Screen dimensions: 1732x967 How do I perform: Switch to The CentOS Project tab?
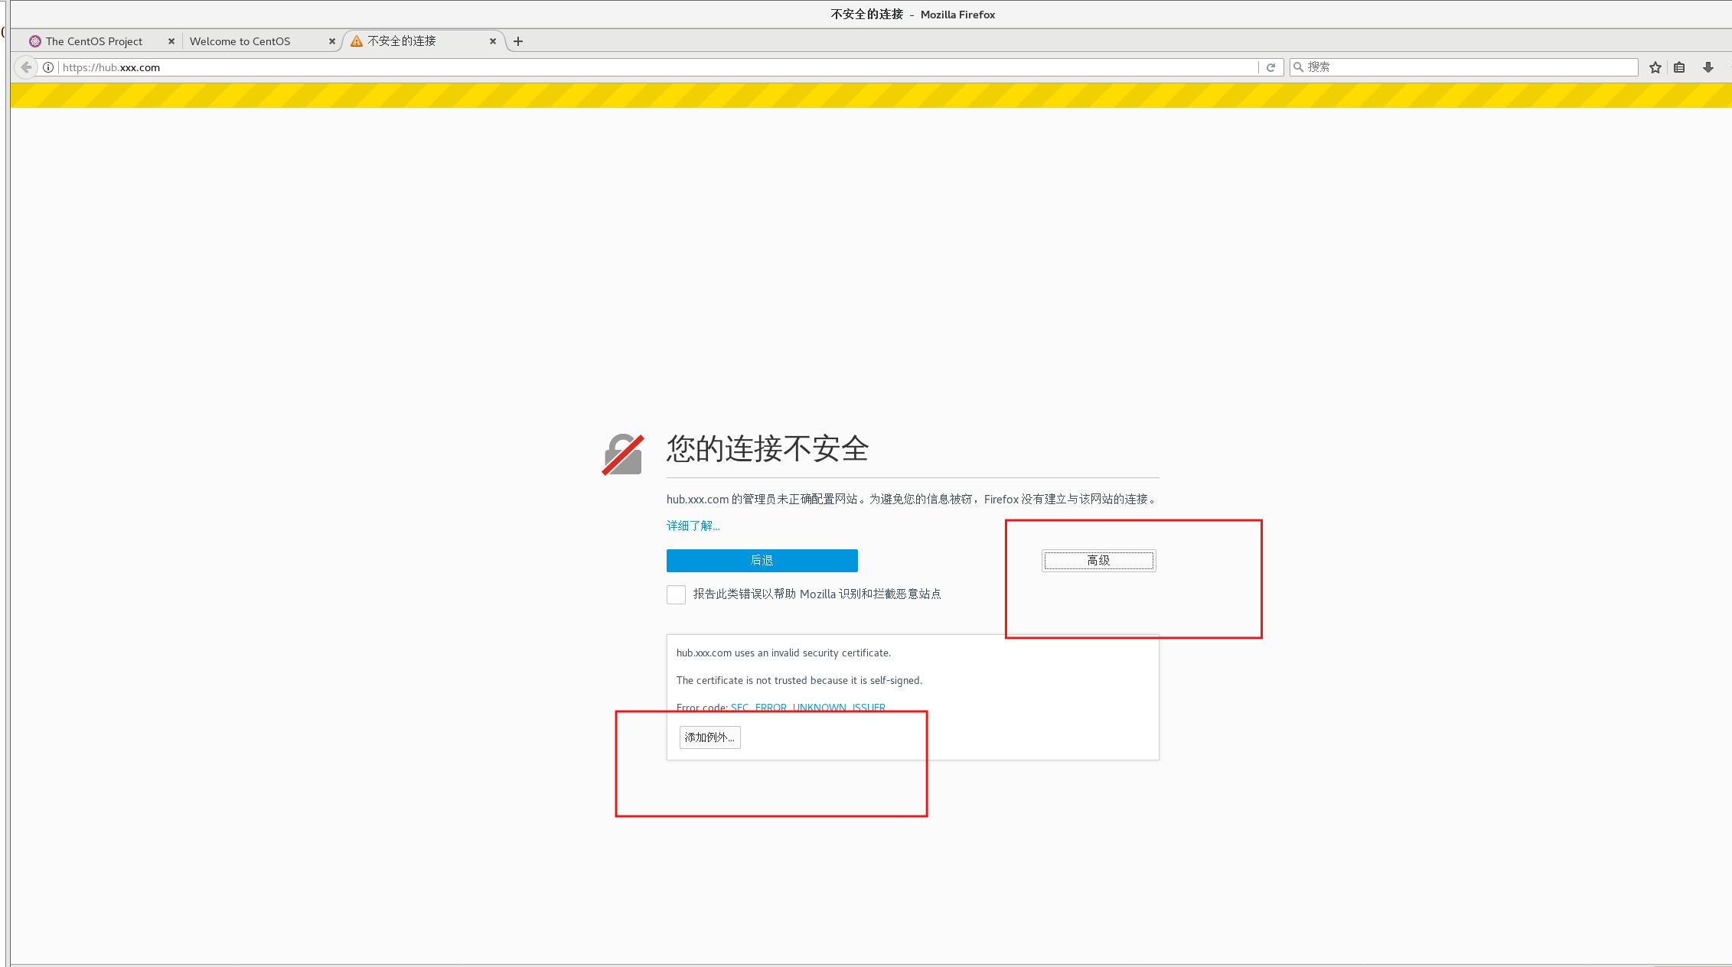[x=93, y=41]
